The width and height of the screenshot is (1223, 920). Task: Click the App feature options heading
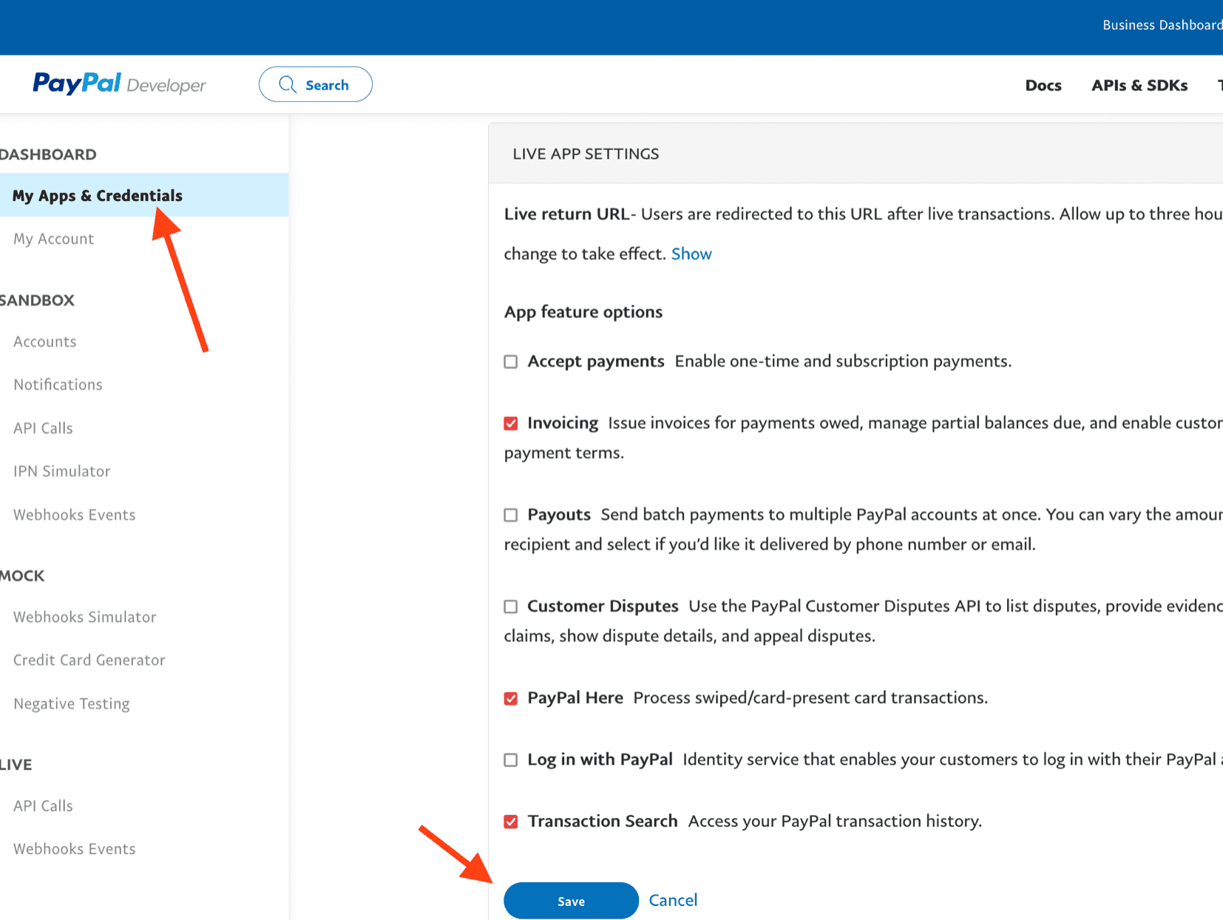point(583,311)
